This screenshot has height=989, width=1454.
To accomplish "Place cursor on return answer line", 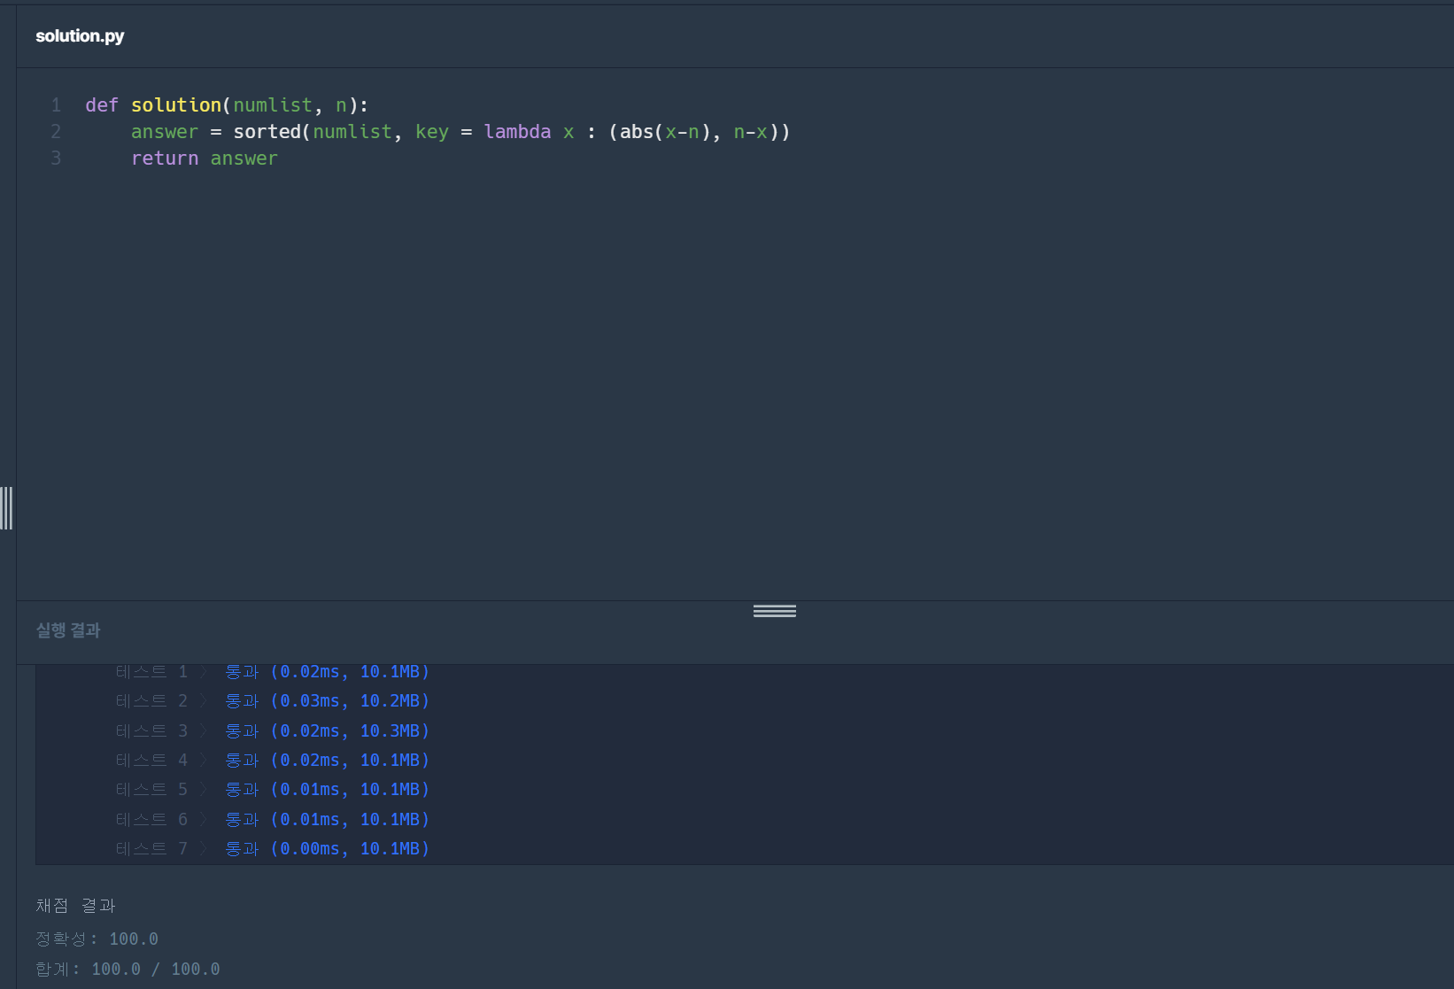I will (205, 158).
